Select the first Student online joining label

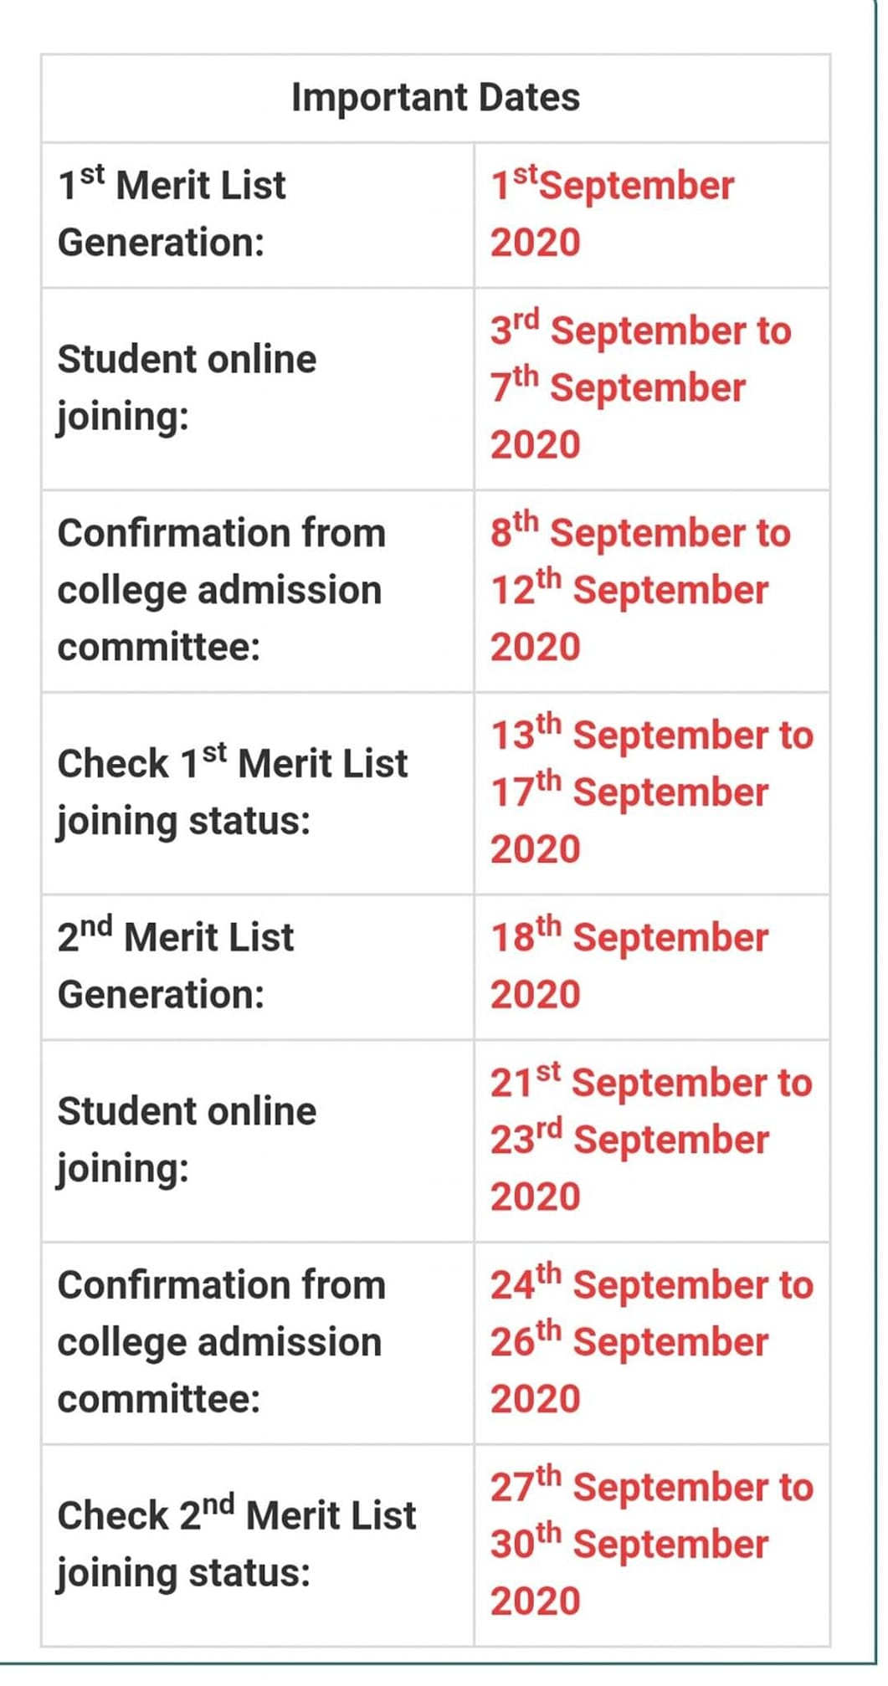click(187, 388)
